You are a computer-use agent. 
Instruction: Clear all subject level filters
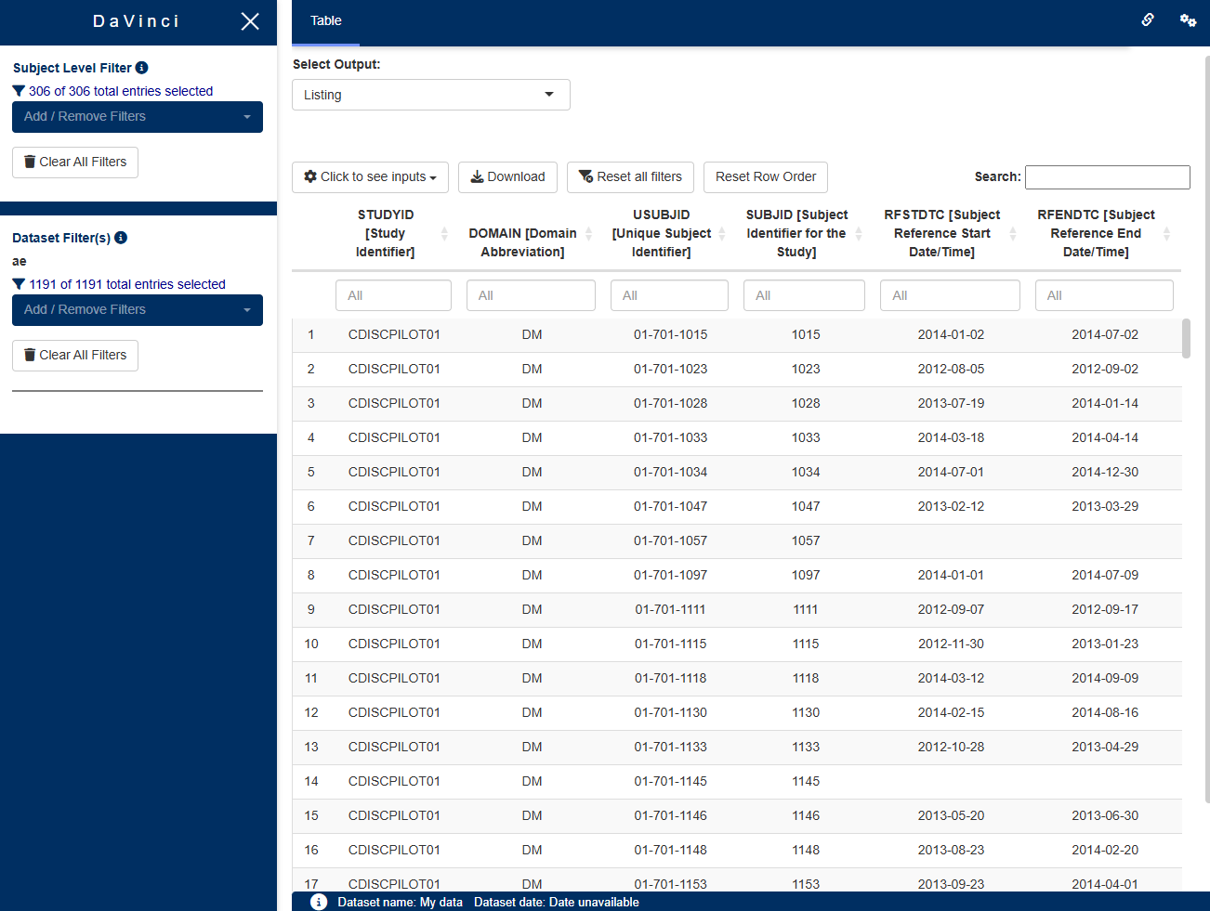[x=75, y=163]
